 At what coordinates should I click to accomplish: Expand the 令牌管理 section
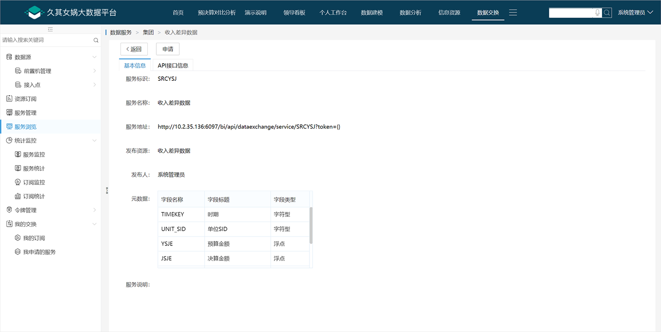tap(94, 210)
